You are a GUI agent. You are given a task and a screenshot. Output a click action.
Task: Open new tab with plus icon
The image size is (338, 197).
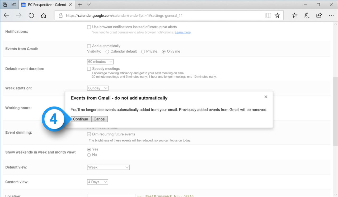point(80,5)
